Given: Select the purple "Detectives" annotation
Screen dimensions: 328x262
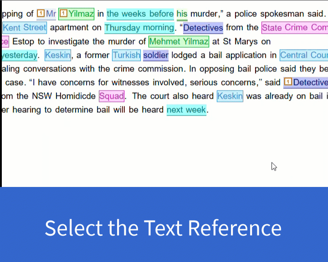Looking at the screenshot, I should point(203,28).
